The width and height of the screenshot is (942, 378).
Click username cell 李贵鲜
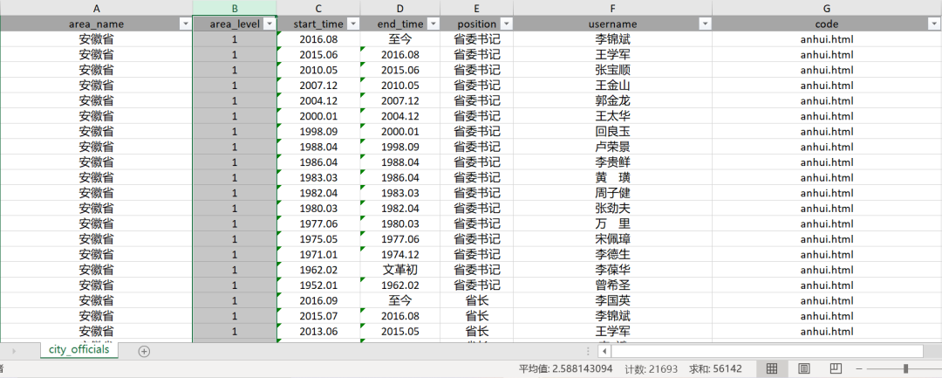613,162
